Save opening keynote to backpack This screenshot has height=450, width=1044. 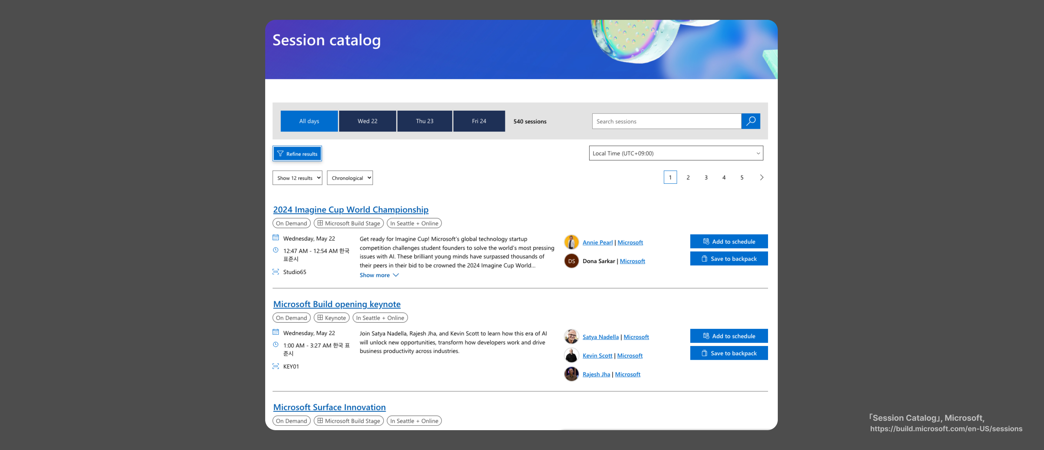[728, 353]
